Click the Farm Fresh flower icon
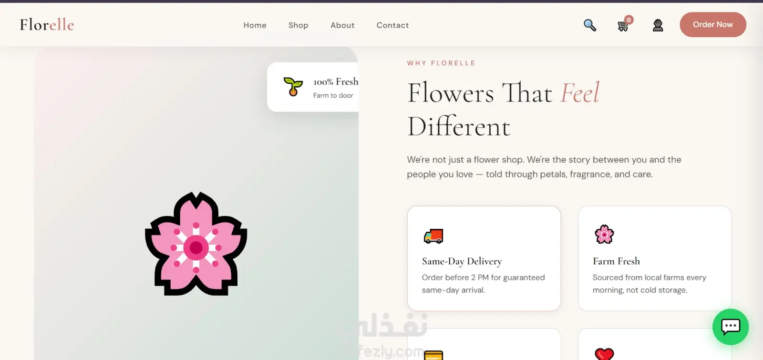Screen dimensions: 763x360 coord(604,234)
